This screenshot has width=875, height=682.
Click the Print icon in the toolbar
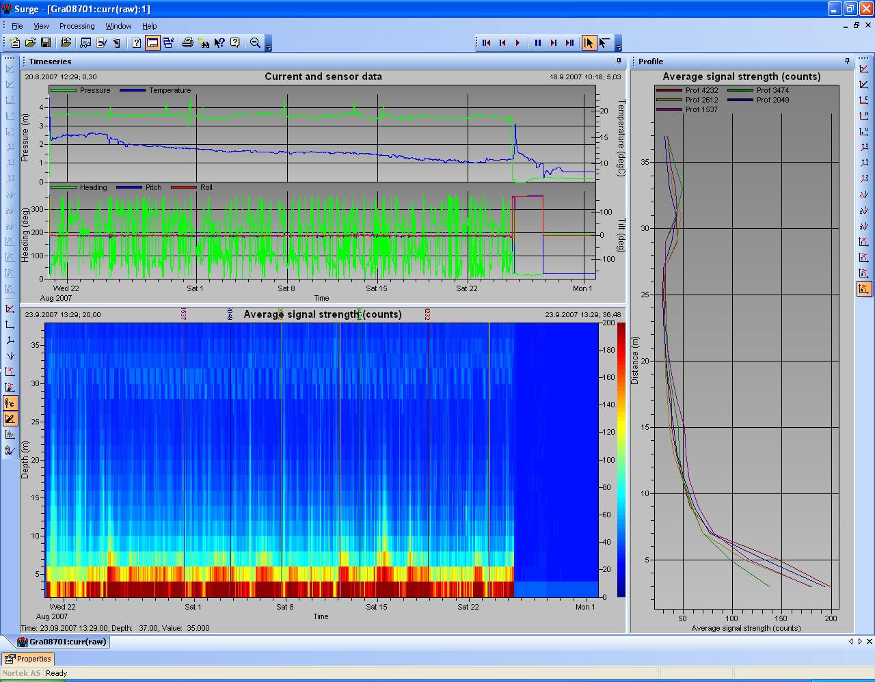pos(188,43)
